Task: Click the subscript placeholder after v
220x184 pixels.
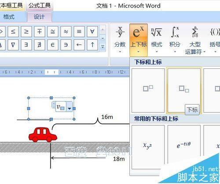Action: click(x=62, y=109)
